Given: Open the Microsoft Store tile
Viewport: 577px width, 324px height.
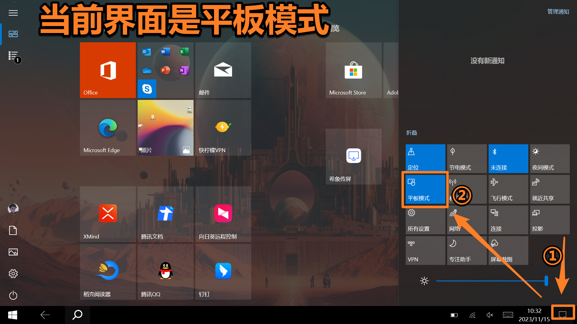Looking at the screenshot, I should (x=354, y=70).
